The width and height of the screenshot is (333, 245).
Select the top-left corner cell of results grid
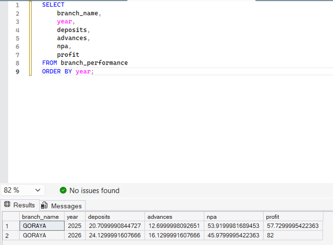pyautogui.click(x=11, y=217)
